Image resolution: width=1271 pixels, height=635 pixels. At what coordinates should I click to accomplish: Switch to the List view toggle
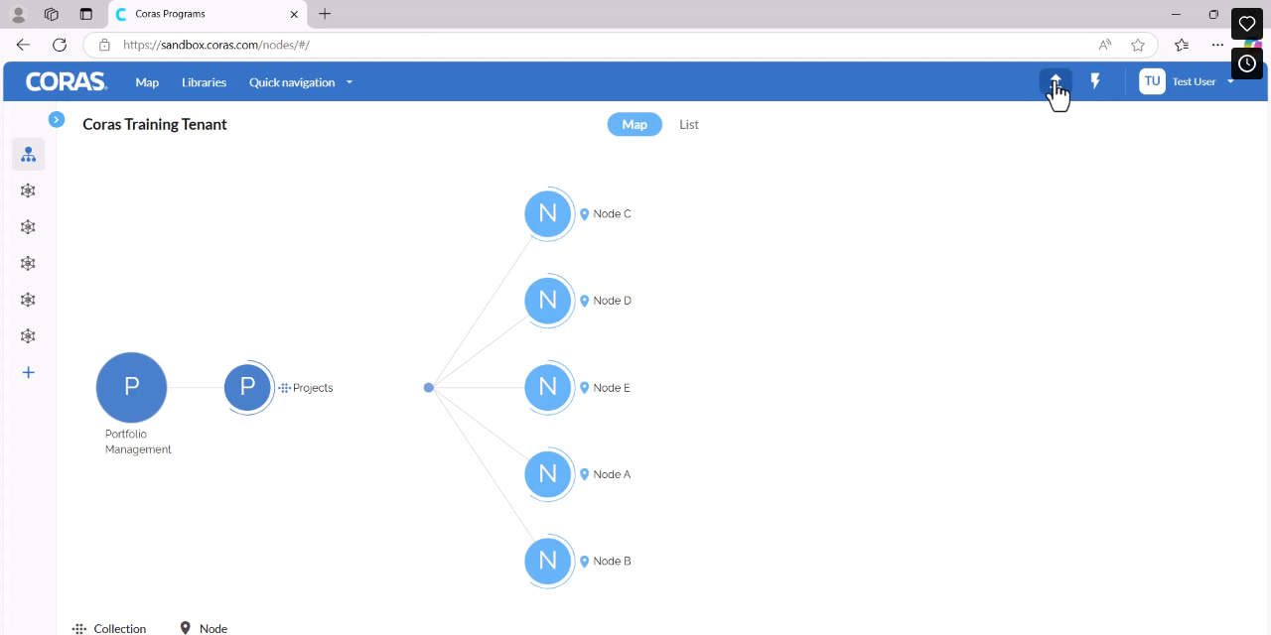689,124
